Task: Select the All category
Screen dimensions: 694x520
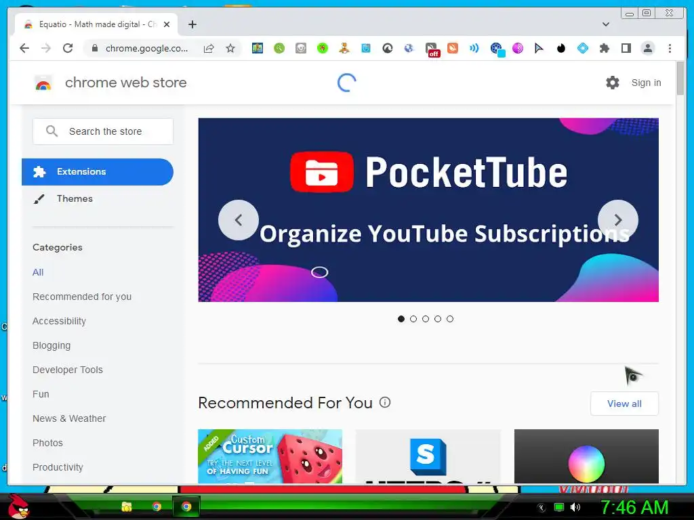Action: [38, 272]
